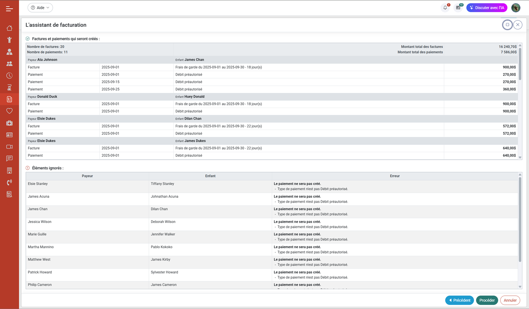Image resolution: width=529 pixels, height=309 pixels.
Task: Select the billing invoice sidebar item
Action: (x=9, y=99)
